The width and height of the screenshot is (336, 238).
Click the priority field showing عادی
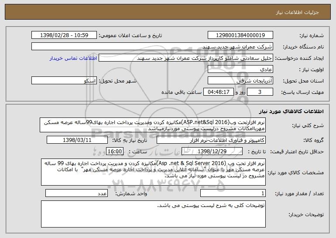pyautogui.click(x=240, y=69)
